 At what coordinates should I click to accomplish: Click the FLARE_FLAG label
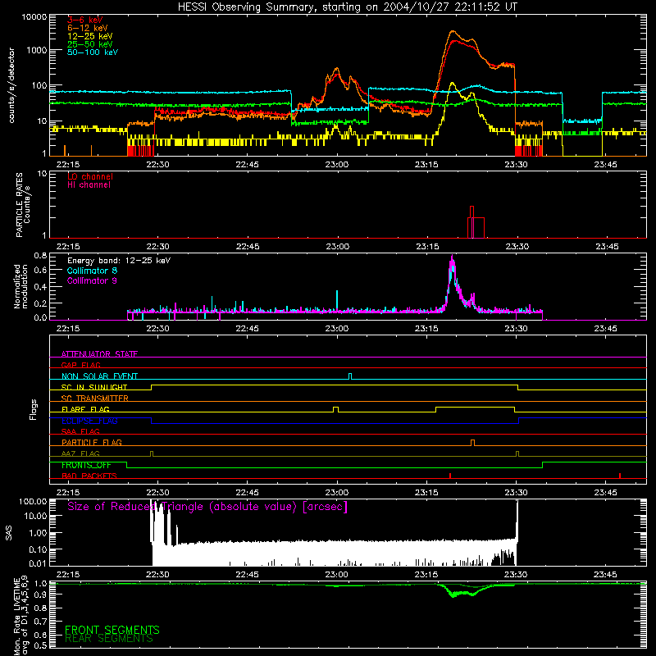tap(85, 409)
